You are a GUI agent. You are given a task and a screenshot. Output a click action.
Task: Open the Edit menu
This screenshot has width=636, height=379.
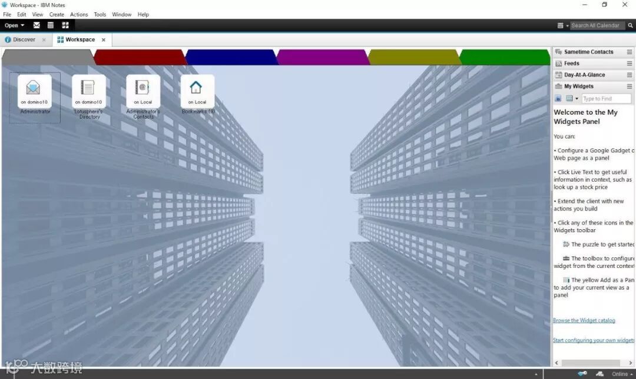click(22, 14)
